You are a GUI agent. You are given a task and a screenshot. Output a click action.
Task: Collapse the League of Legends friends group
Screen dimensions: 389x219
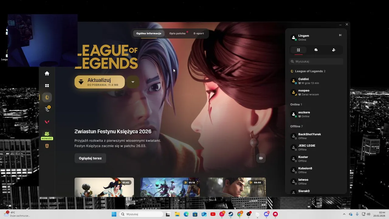[x=308, y=71]
